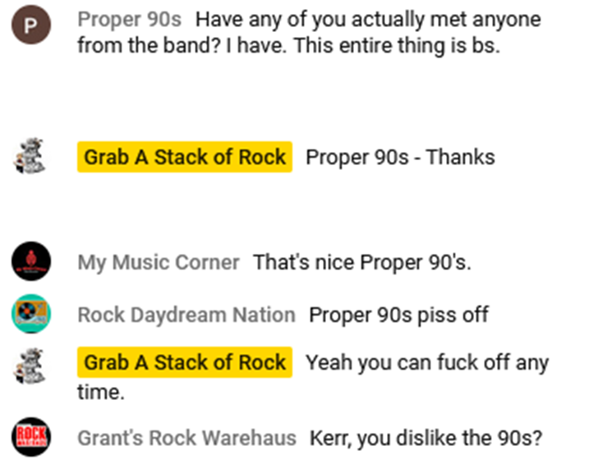Open the Proper 90s author name
Viewport: 598px width, 460px height.
[x=130, y=19]
